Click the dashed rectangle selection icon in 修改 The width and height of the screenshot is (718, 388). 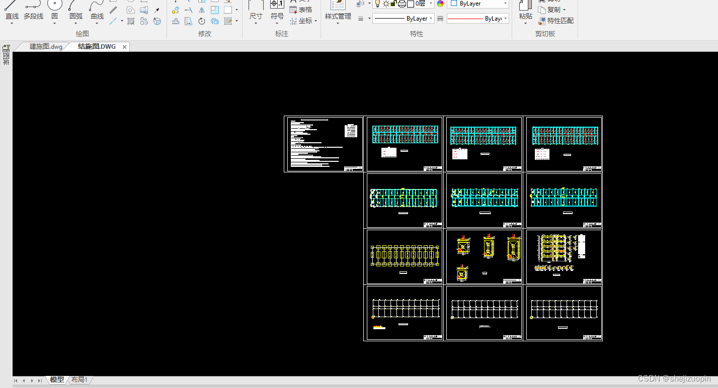tap(228, 10)
